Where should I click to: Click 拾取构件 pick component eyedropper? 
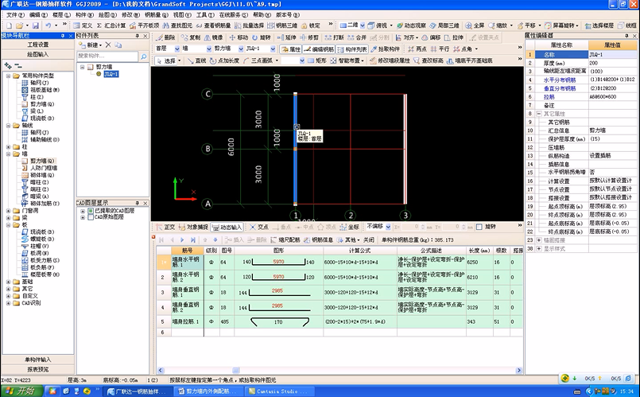click(x=385, y=49)
